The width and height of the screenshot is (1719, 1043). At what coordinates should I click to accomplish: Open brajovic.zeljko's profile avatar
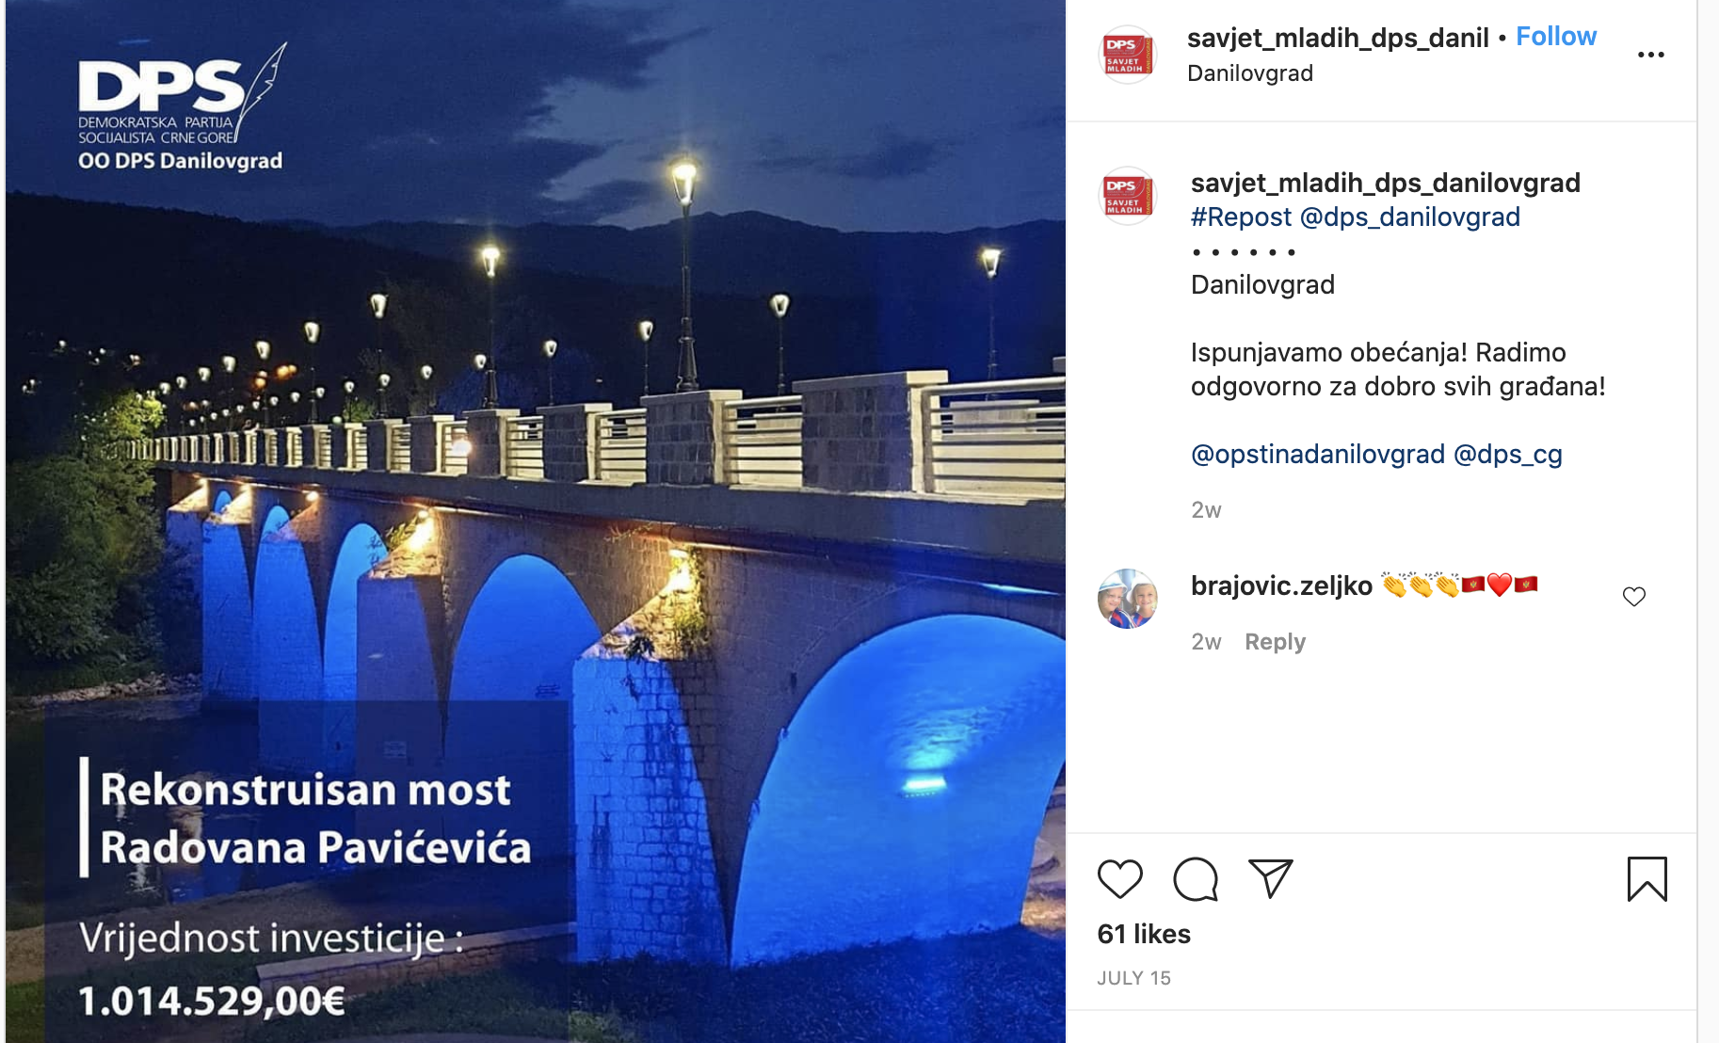pyautogui.click(x=1127, y=599)
